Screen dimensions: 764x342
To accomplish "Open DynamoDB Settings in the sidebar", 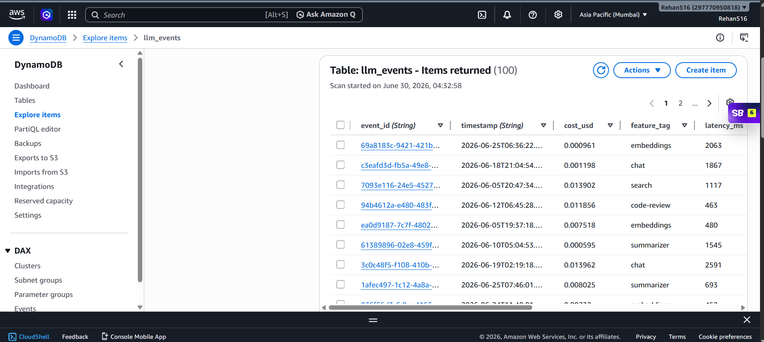I will point(28,215).
